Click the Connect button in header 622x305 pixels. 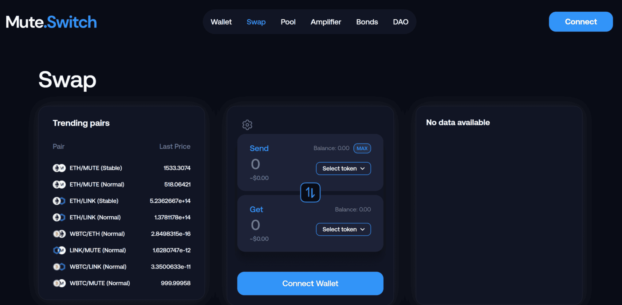point(581,21)
